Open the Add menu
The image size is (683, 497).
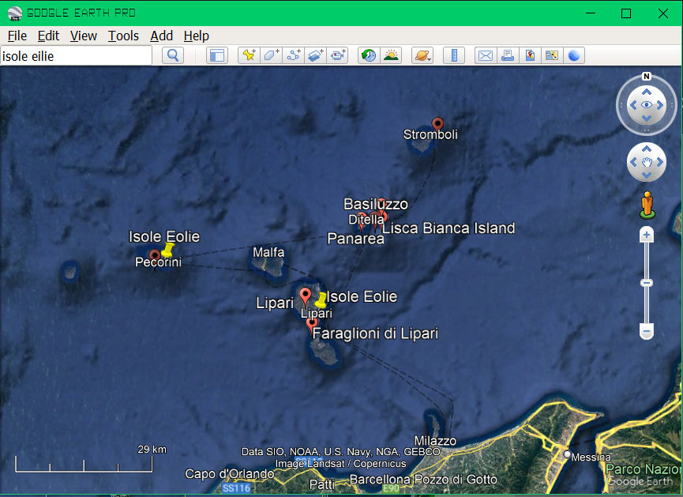click(x=161, y=36)
